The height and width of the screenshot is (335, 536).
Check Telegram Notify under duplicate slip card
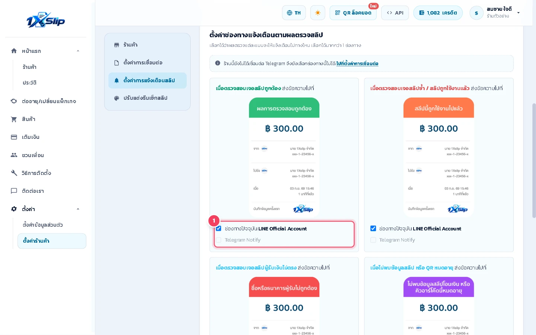(373, 240)
